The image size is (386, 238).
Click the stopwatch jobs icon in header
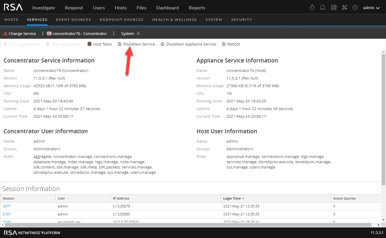pos(312,8)
